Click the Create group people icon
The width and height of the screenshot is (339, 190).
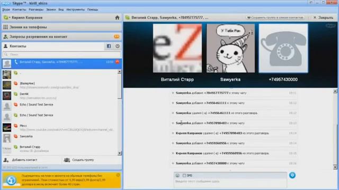click(x=67, y=160)
